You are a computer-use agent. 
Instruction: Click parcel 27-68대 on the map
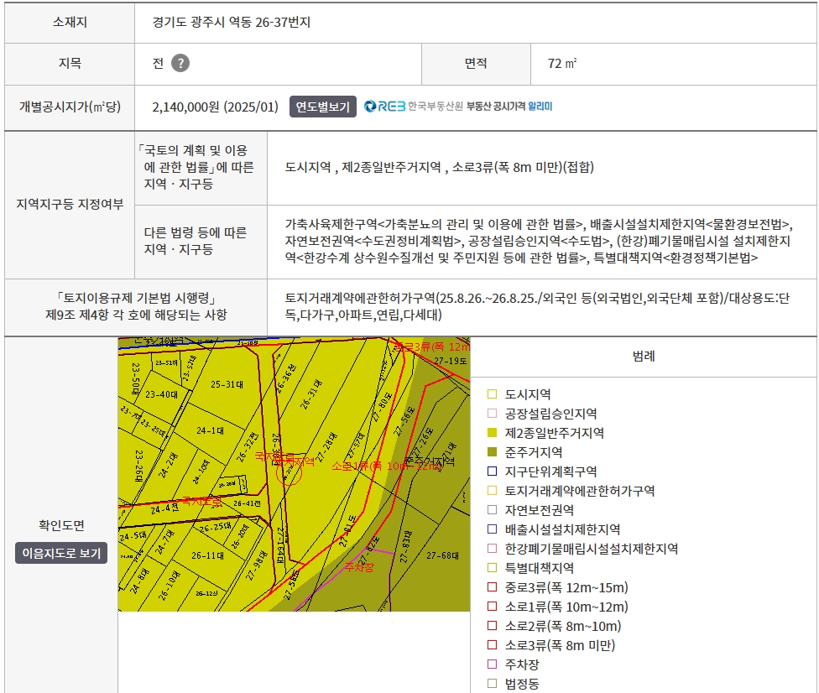(x=442, y=555)
